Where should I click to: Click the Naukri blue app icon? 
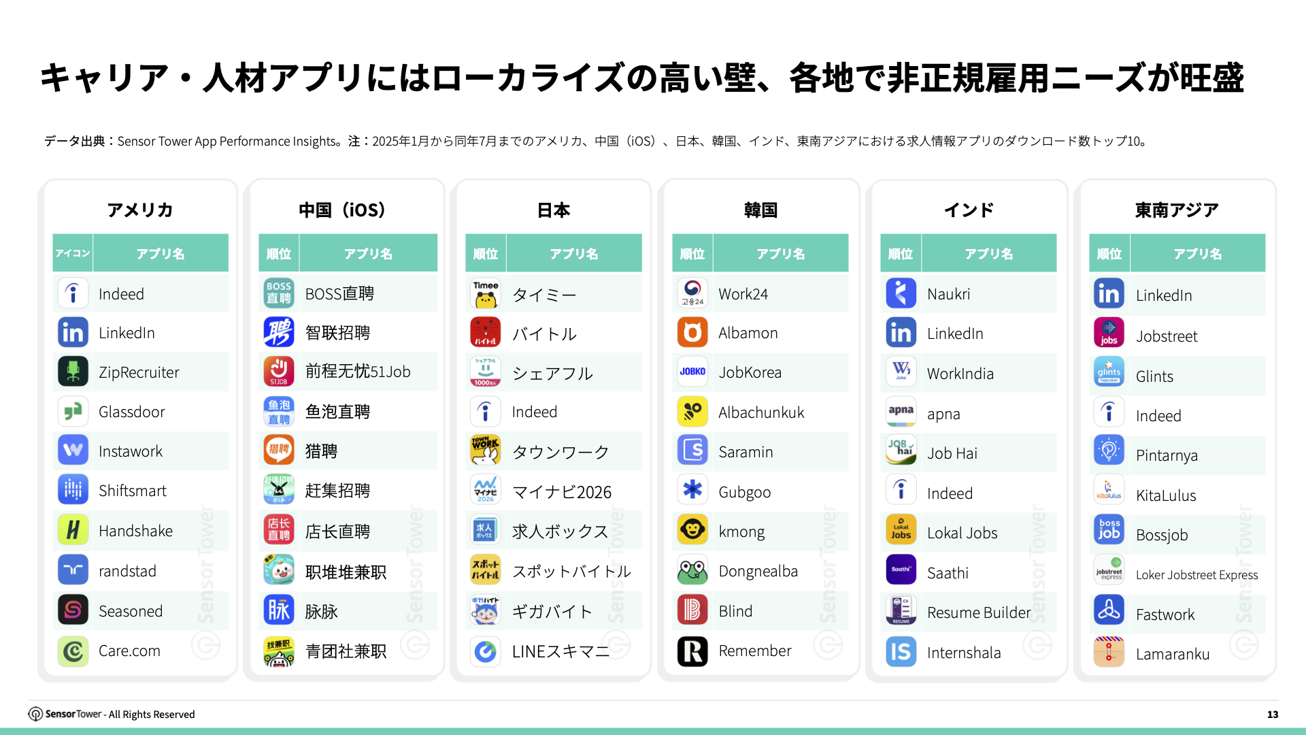point(901,294)
